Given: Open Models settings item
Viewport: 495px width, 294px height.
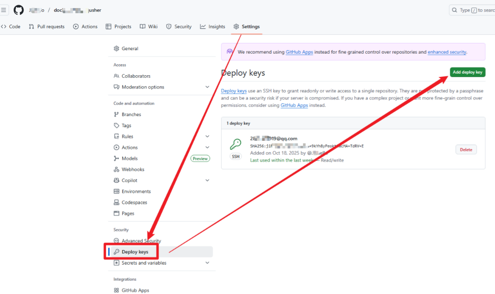Looking at the screenshot, I should point(130,159).
